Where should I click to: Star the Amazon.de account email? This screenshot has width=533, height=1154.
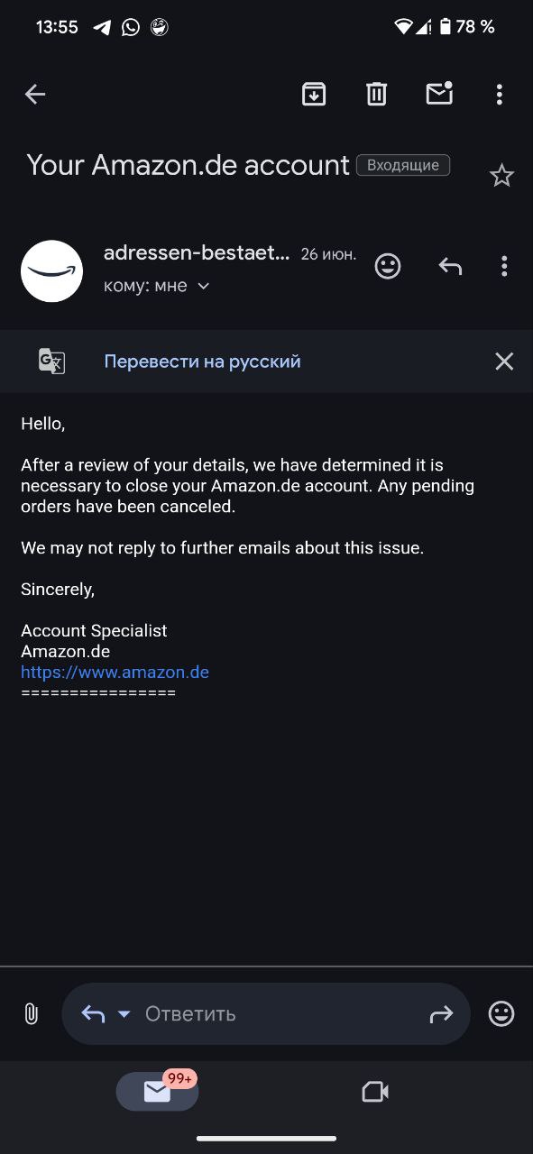click(x=501, y=175)
